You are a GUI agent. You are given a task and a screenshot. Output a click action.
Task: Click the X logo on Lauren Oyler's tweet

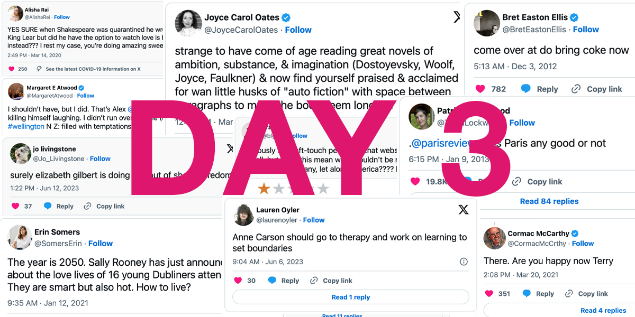tap(464, 210)
